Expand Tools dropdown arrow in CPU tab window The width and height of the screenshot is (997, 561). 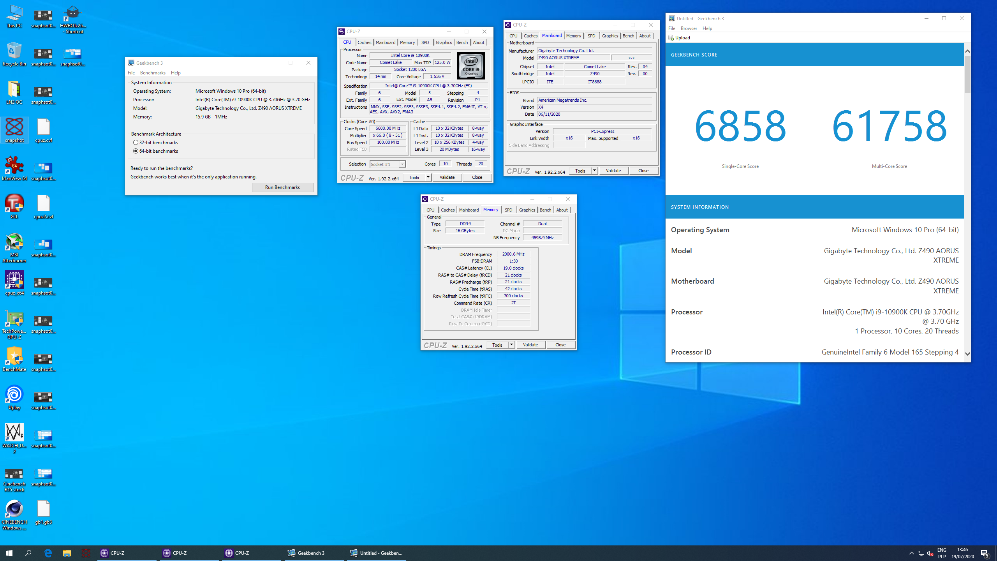[x=428, y=177]
